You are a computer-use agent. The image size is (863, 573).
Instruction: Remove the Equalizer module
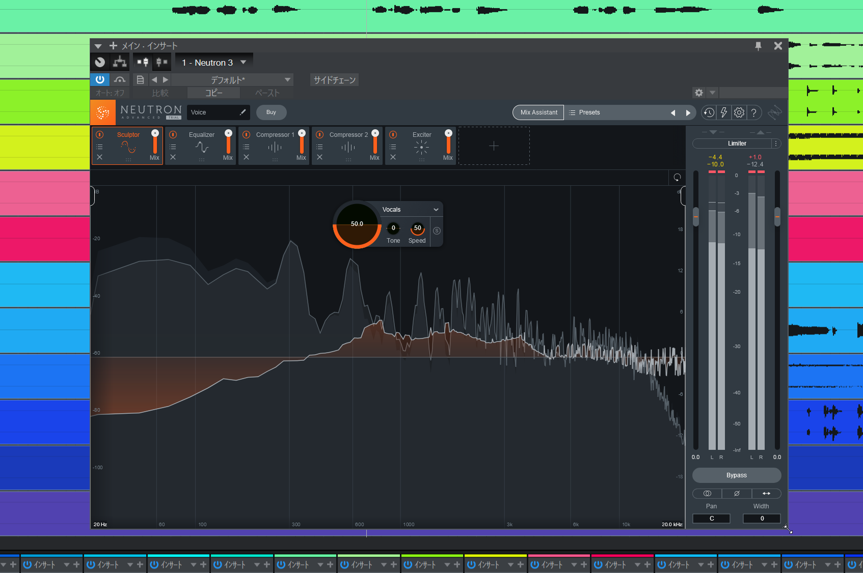tap(173, 157)
